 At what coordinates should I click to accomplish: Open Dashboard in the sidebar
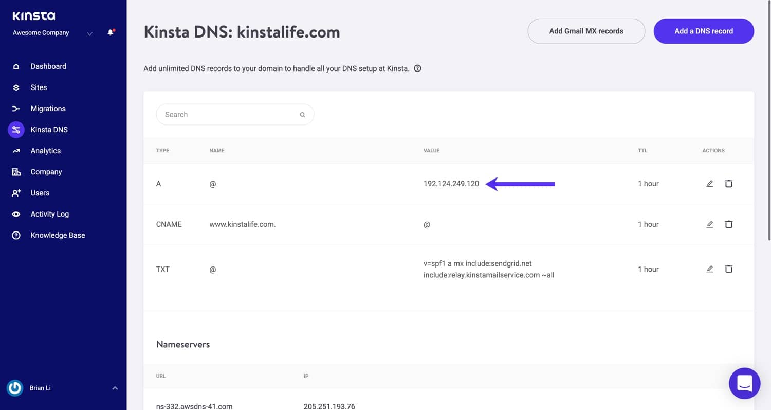coord(48,66)
